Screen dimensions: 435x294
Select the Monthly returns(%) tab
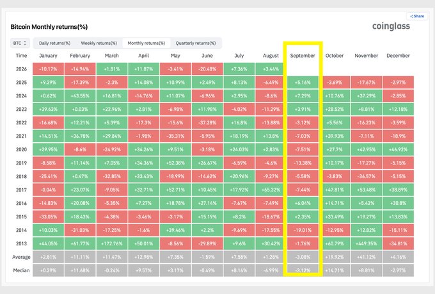tap(146, 43)
